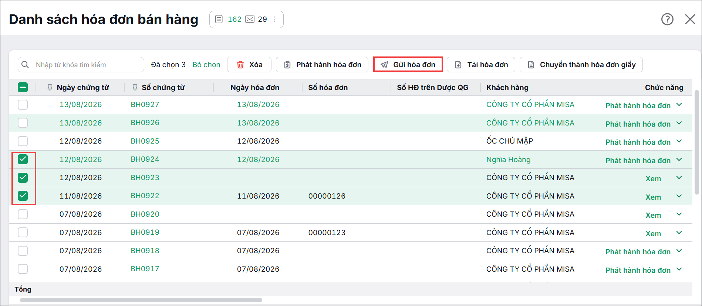Click Phát hành hóa đơn link for BH0925
702x306 pixels.
point(638,142)
